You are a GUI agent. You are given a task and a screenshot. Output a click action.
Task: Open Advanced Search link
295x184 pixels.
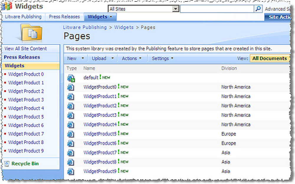277,9
